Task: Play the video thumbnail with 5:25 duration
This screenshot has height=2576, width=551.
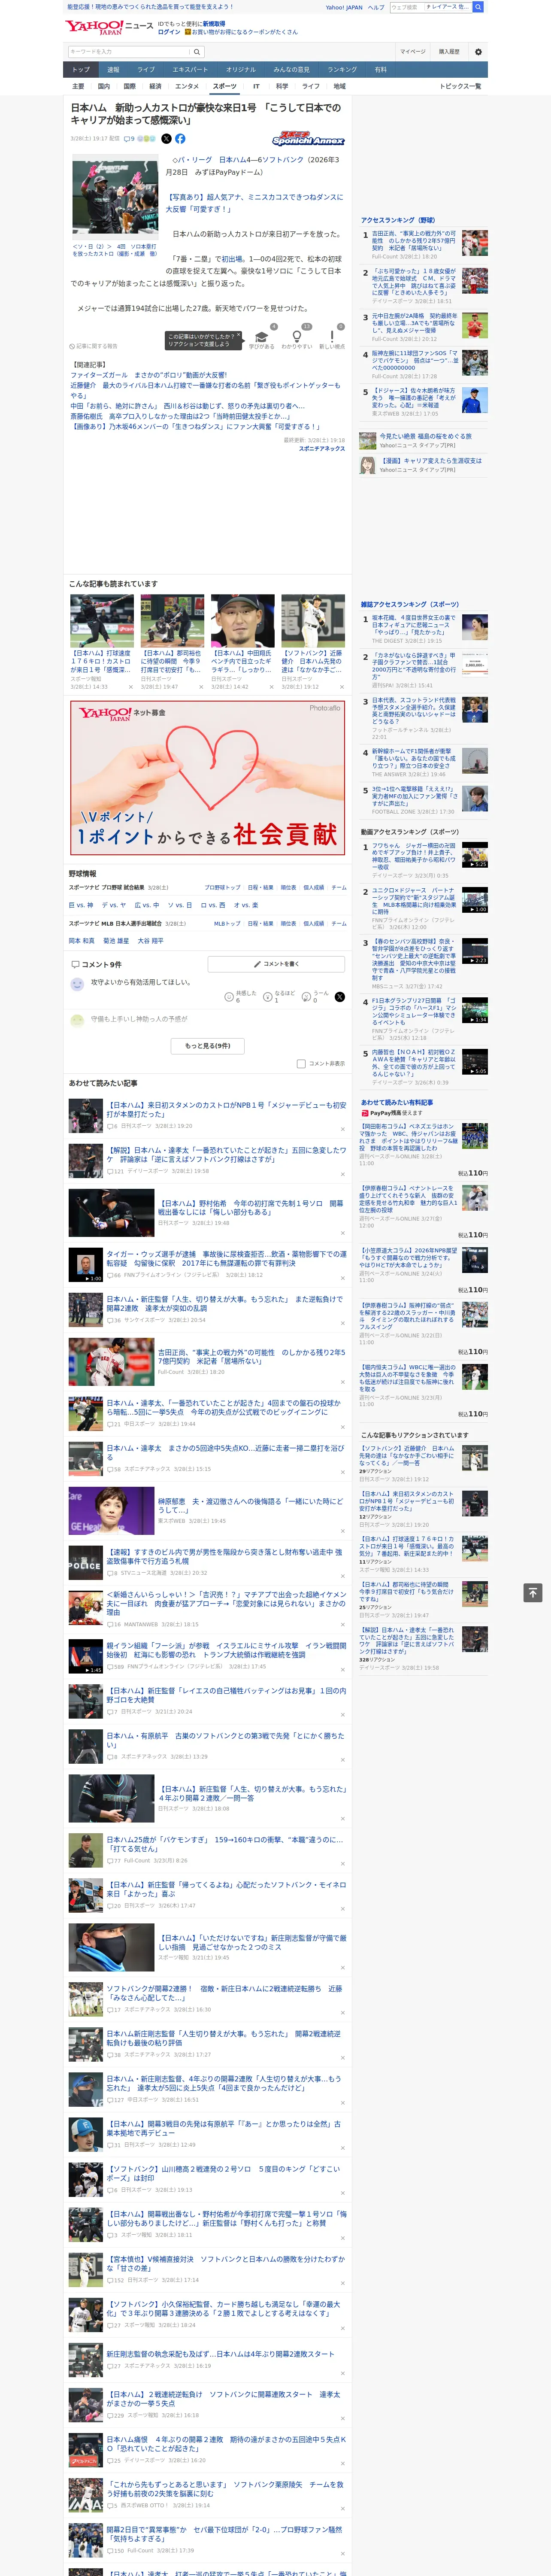Action: pyautogui.click(x=475, y=855)
